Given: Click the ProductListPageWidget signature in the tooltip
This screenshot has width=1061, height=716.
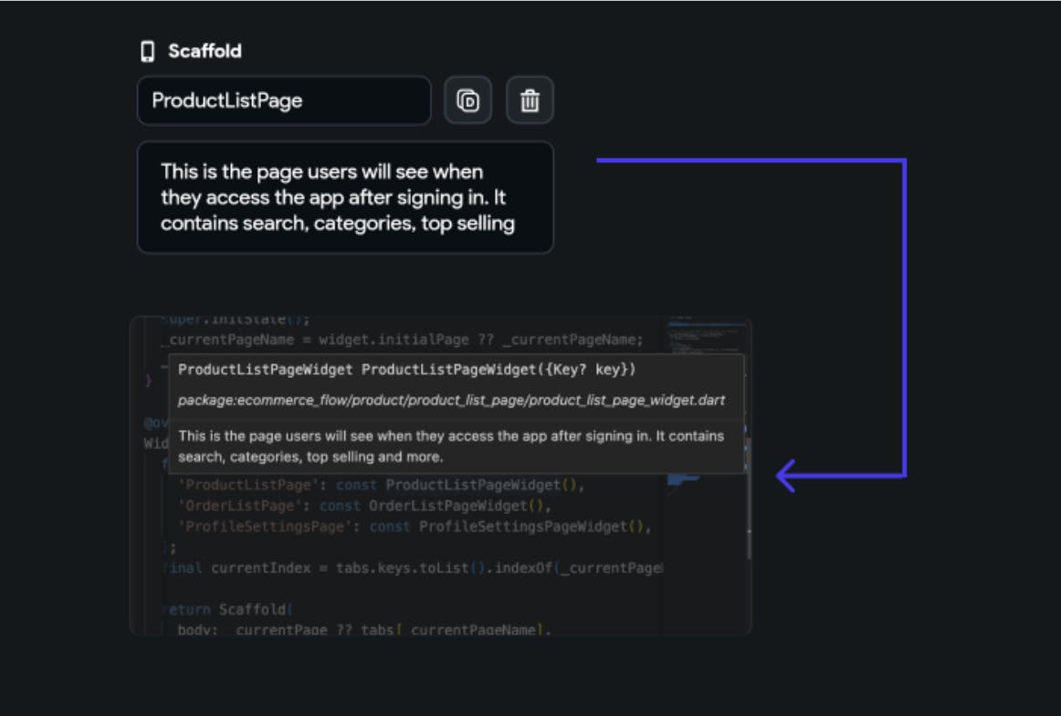Looking at the screenshot, I should [x=406, y=370].
